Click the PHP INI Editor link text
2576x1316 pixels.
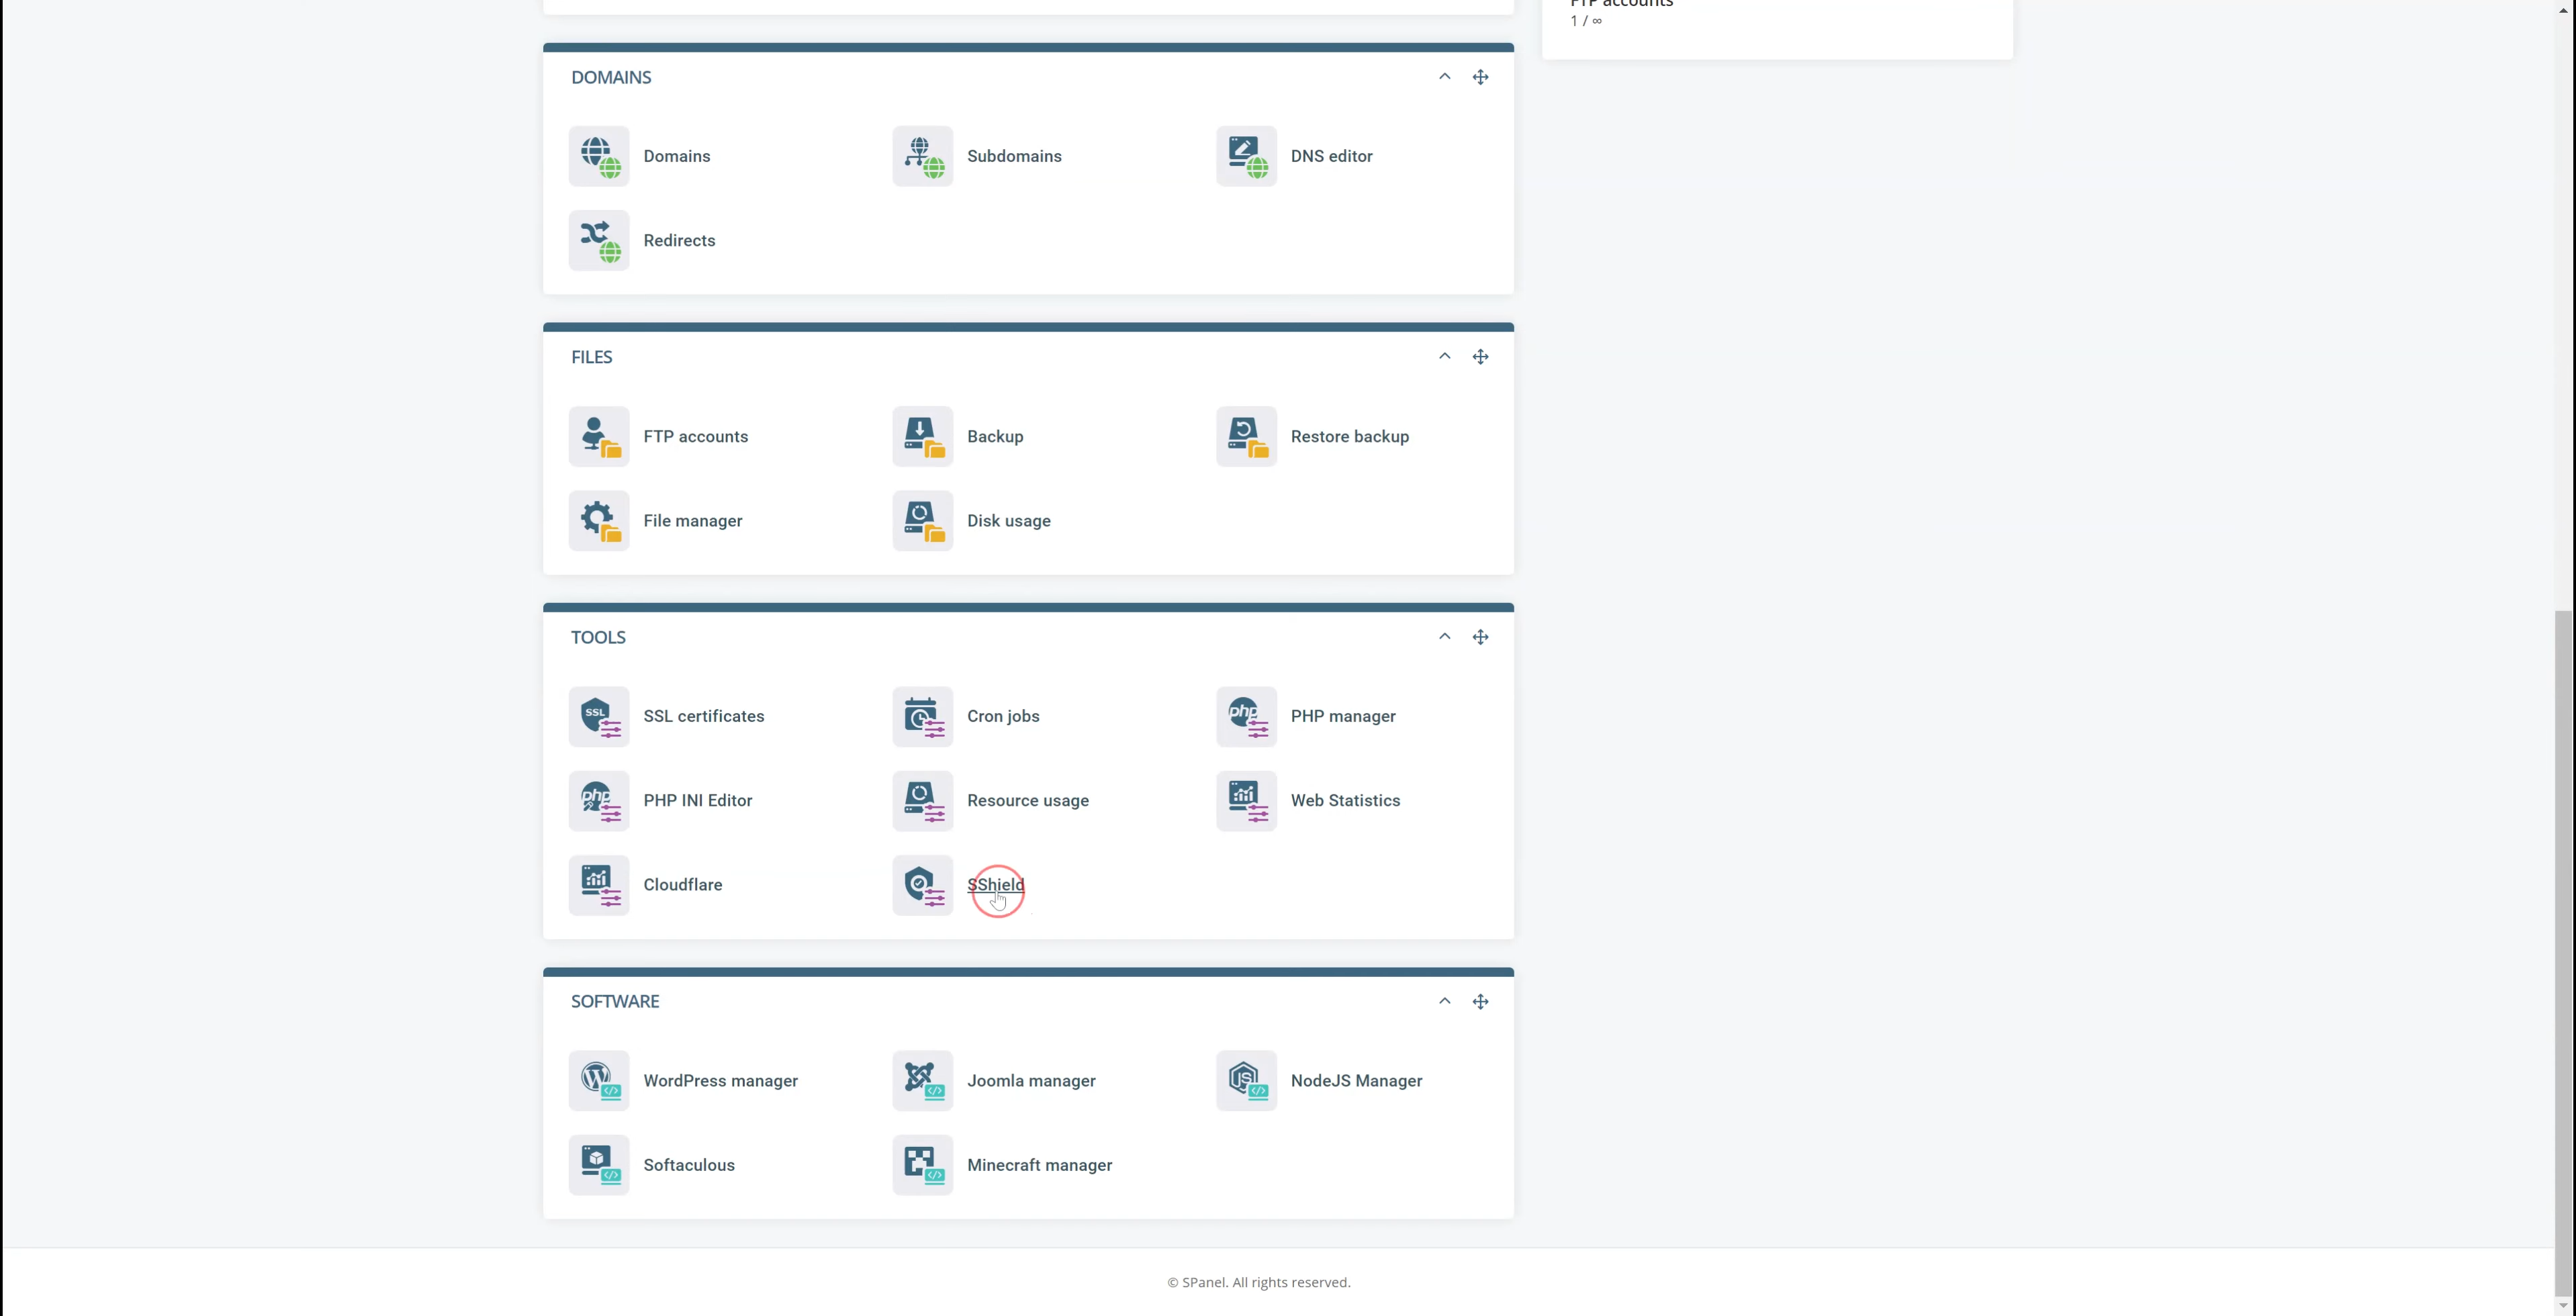(x=697, y=800)
